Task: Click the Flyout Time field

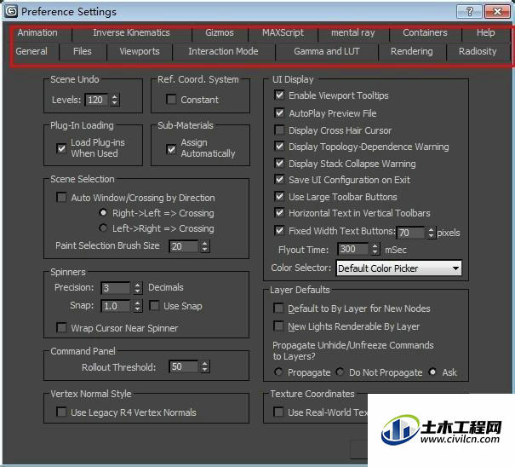Action: pos(354,250)
